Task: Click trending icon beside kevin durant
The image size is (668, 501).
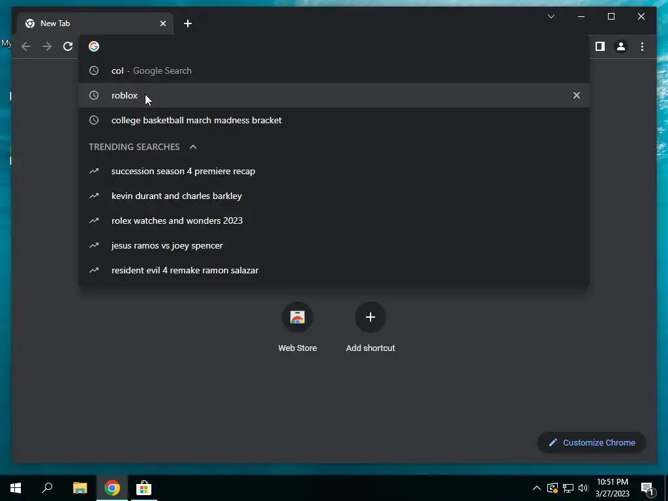Action: tap(94, 196)
